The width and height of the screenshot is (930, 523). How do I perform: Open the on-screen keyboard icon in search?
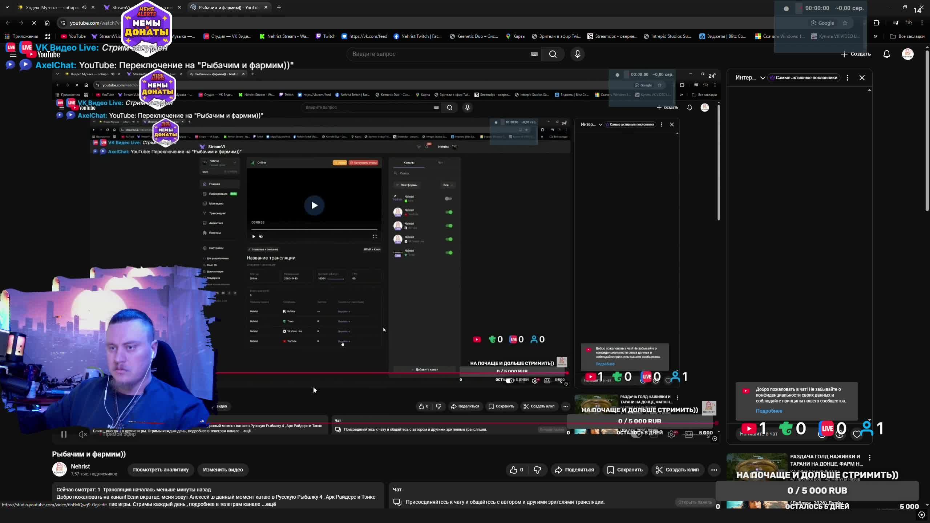[534, 54]
